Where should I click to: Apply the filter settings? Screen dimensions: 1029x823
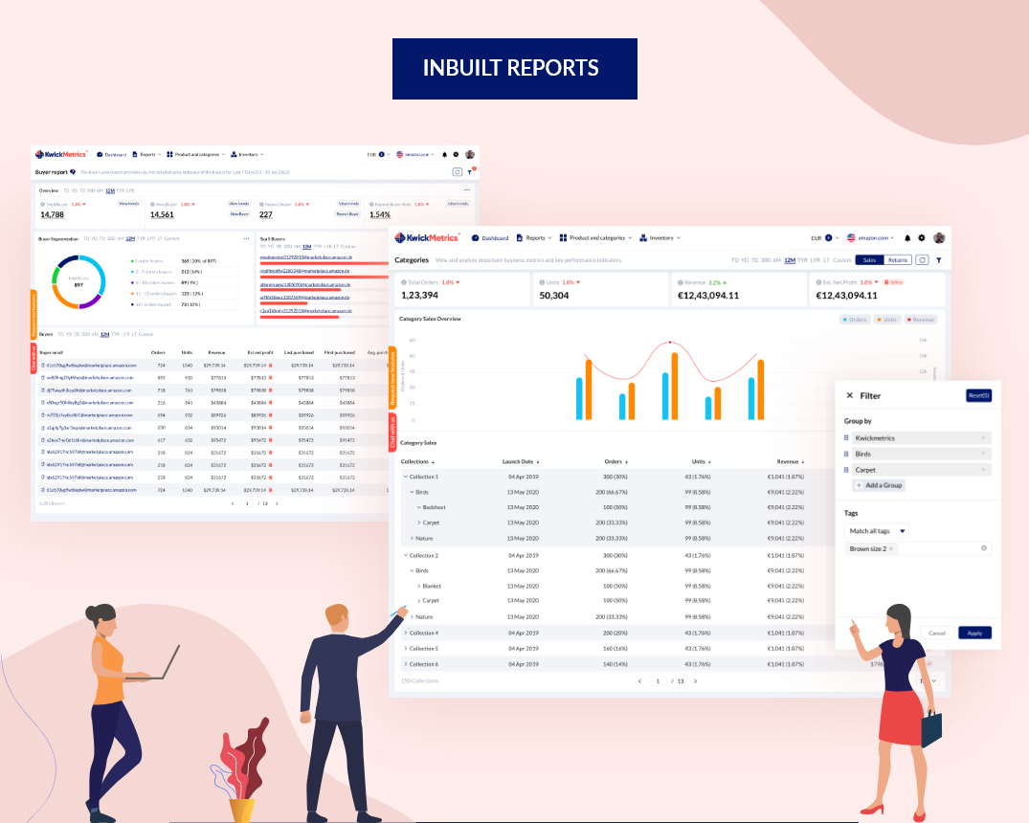[973, 633]
